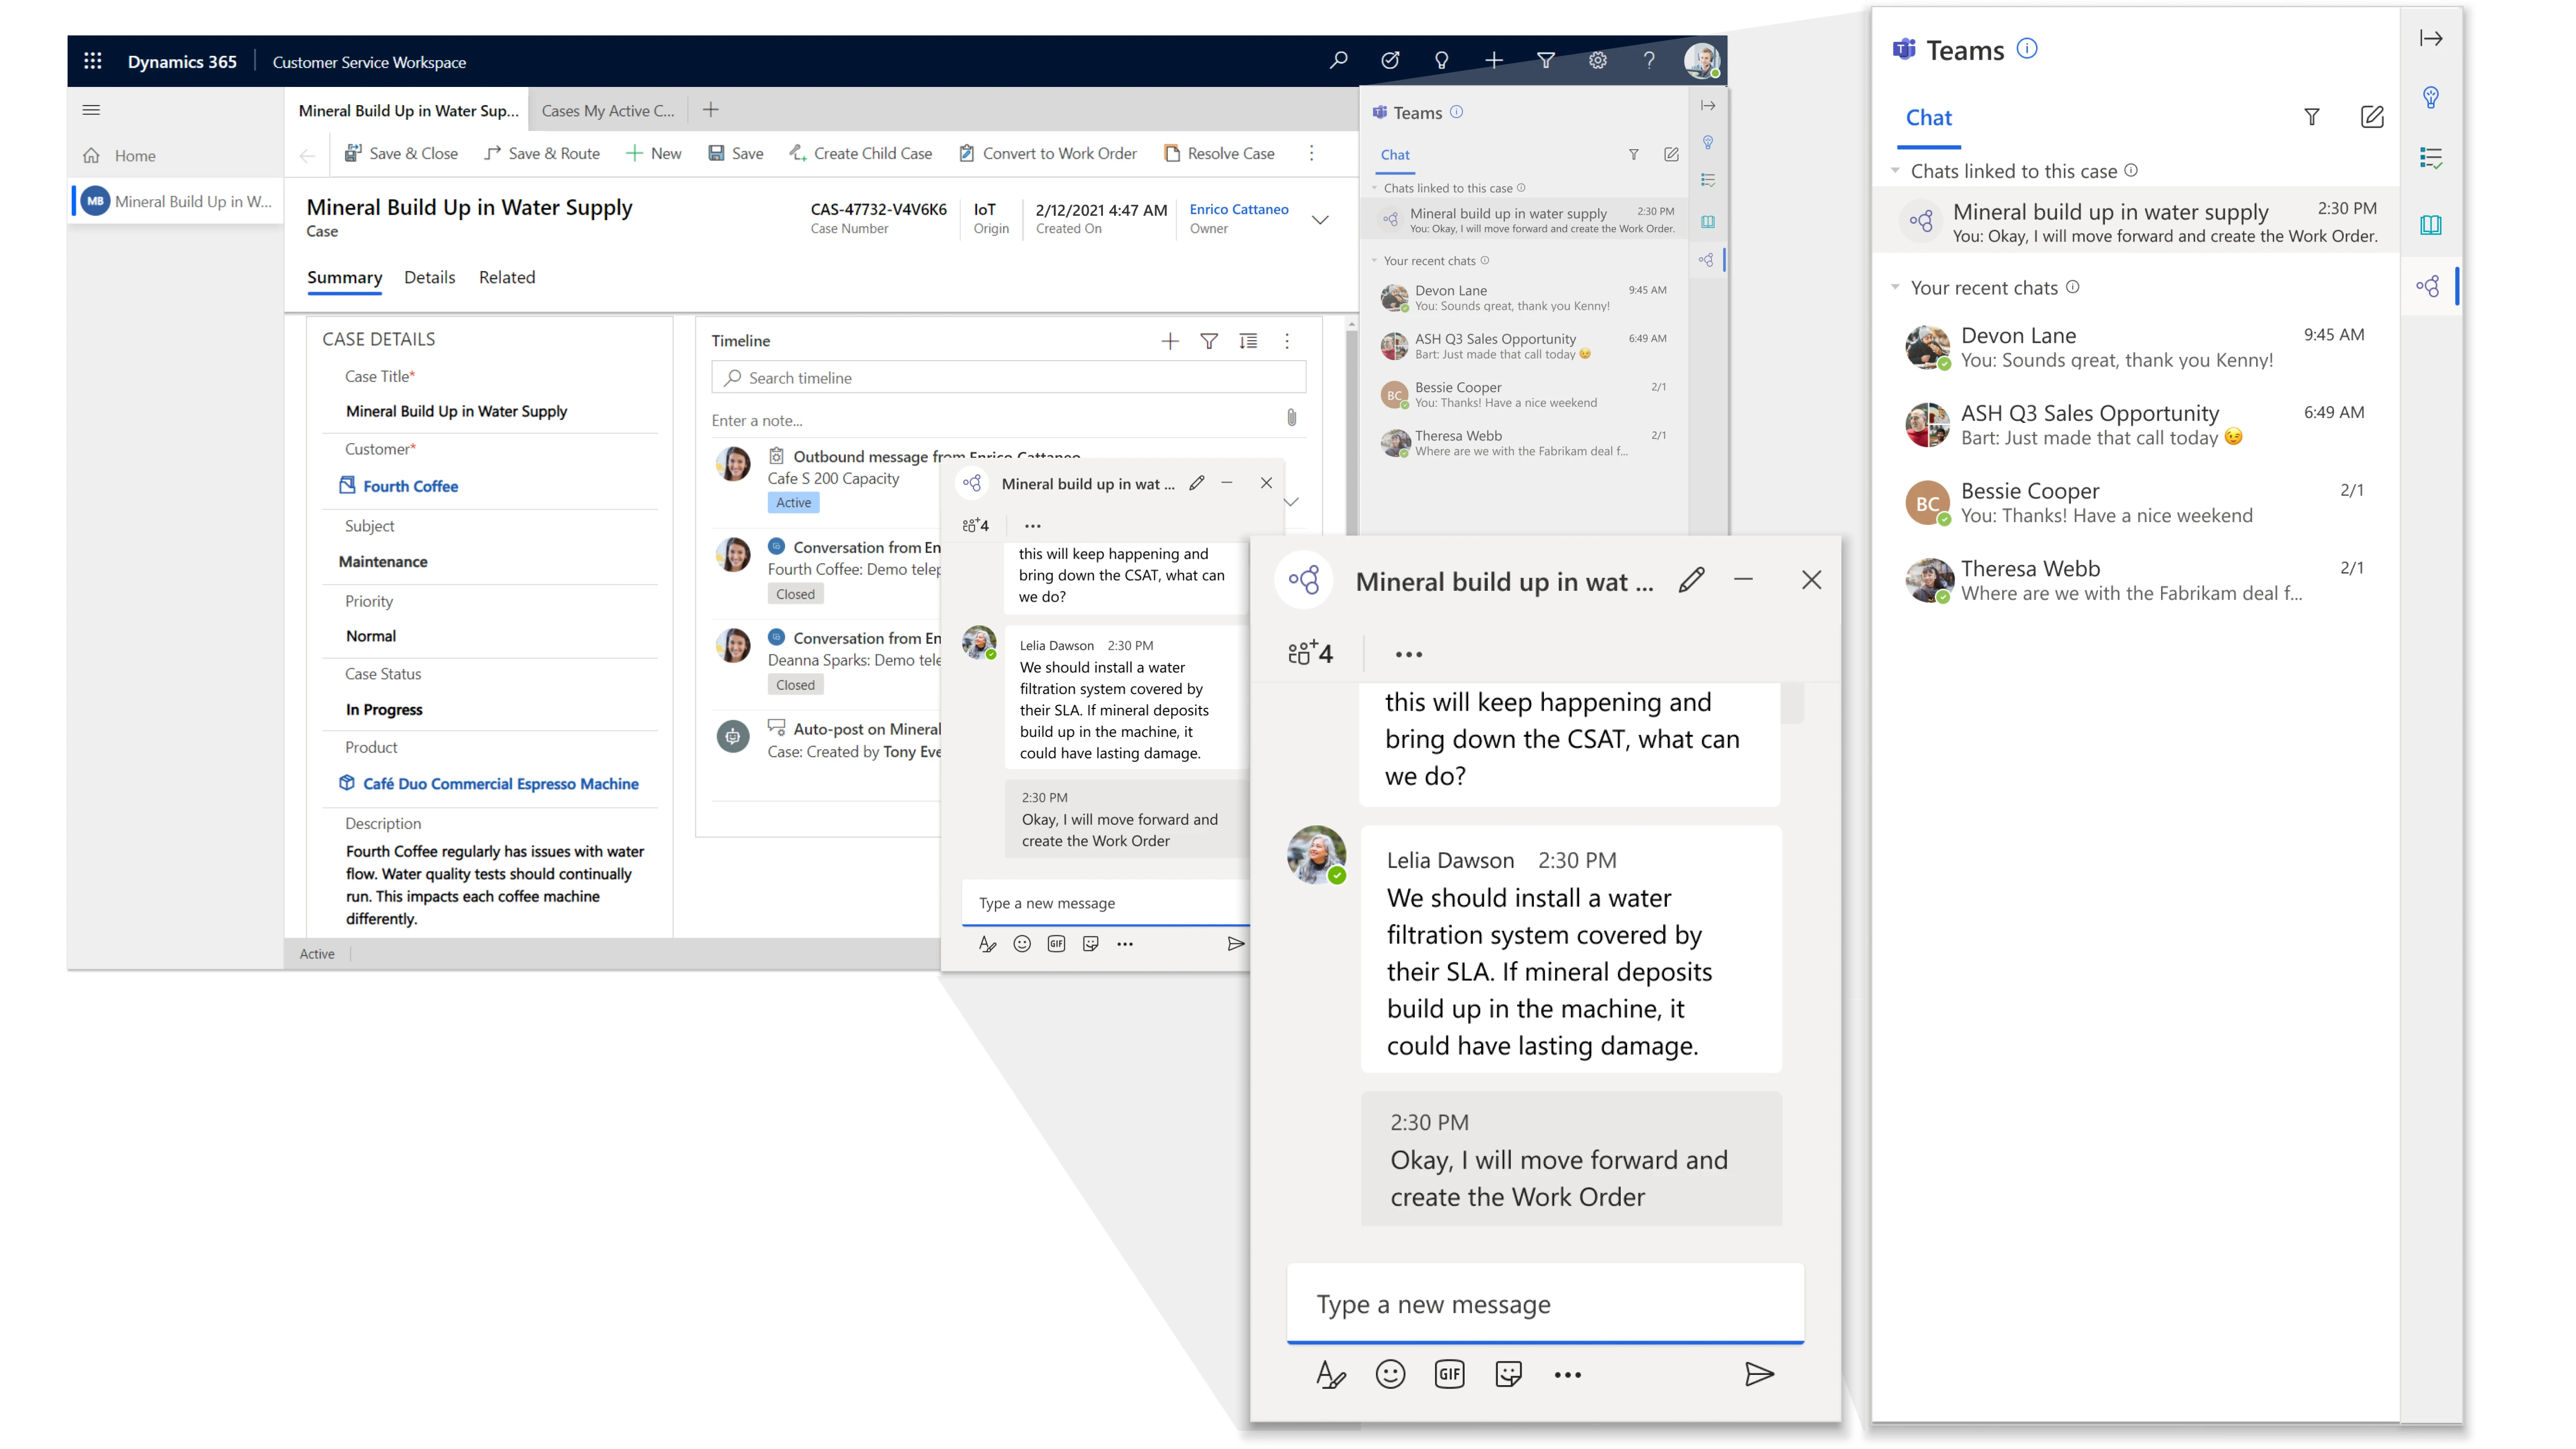Open the emoji picker in message composer
This screenshot has height=1449, width=2576.
click(x=1391, y=1374)
